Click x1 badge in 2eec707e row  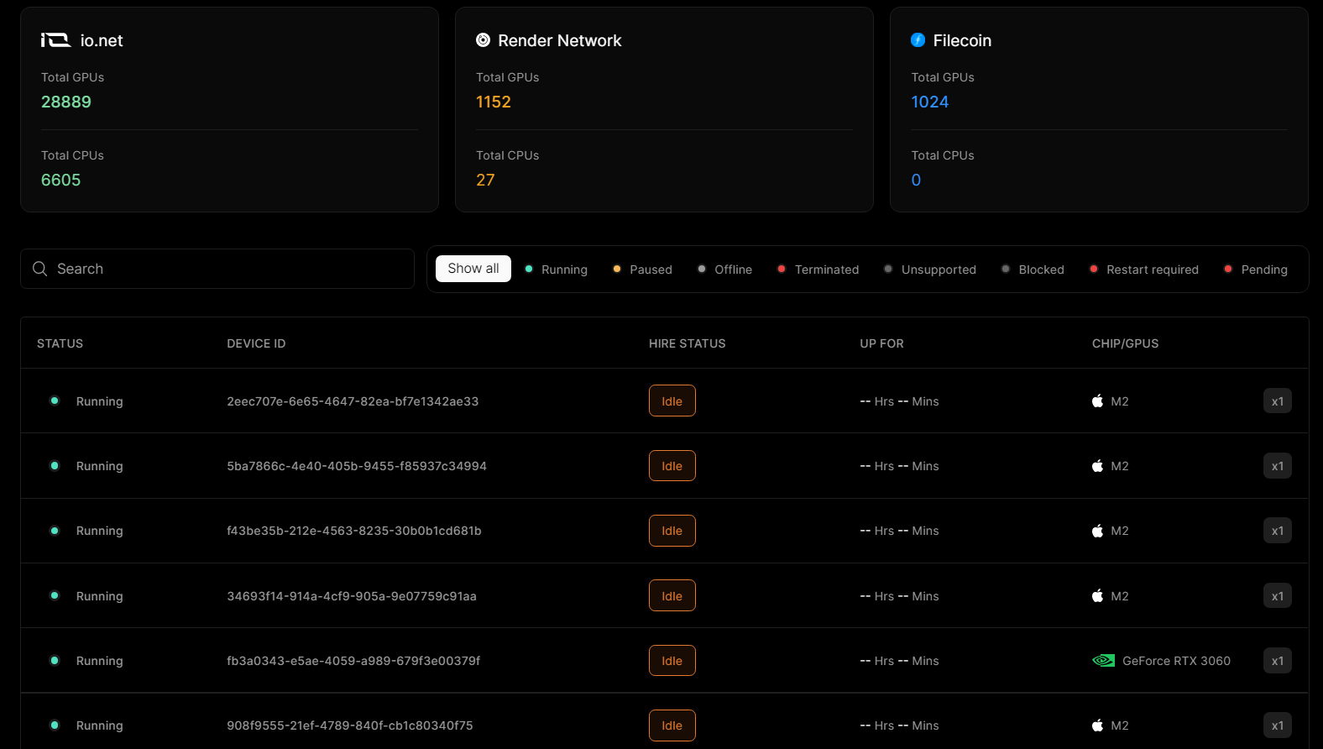point(1278,401)
